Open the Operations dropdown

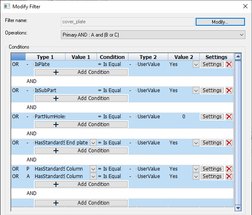(x=242, y=35)
